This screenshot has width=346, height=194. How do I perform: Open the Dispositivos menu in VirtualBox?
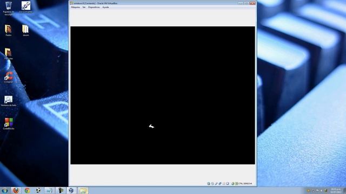coord(94,7)
